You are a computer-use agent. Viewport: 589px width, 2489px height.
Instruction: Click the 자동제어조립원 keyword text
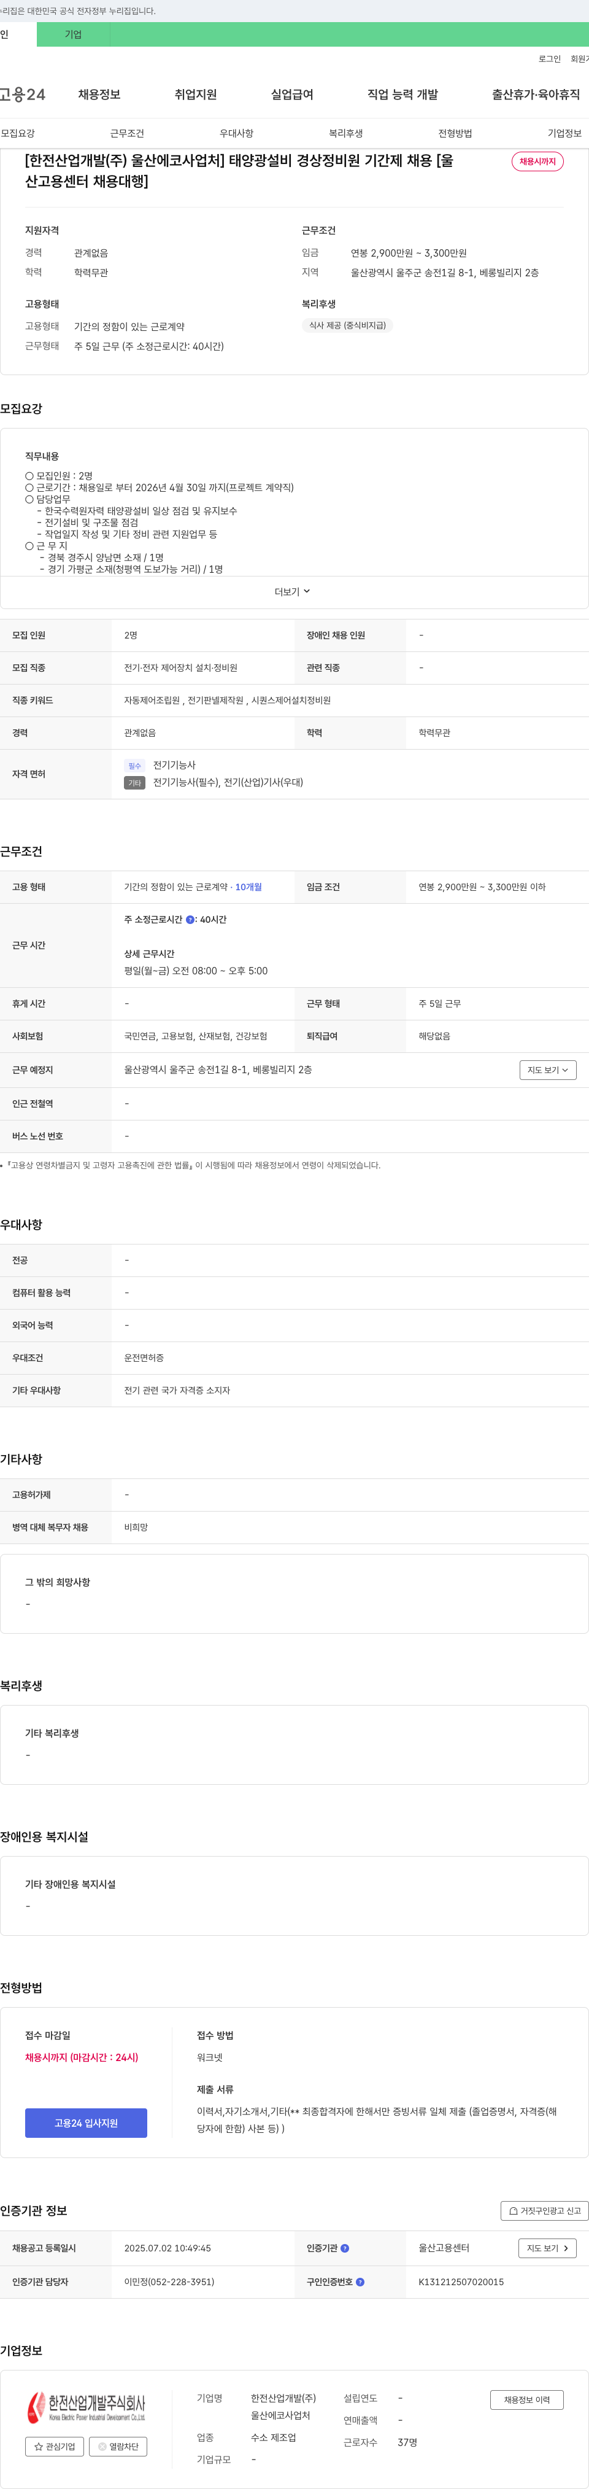(152, 701)
